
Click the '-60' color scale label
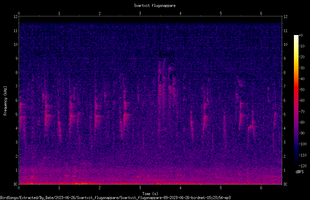[x=301, y=100]
